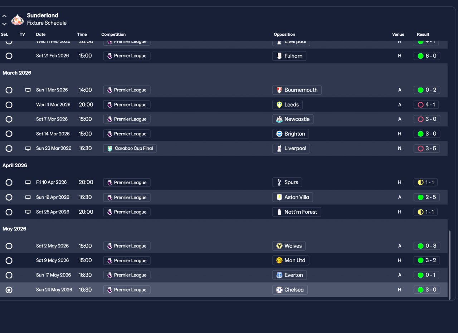This screenshot has height=333, width=458.
Task: Click the TV icon for the Spurs match
Action: 28,183
